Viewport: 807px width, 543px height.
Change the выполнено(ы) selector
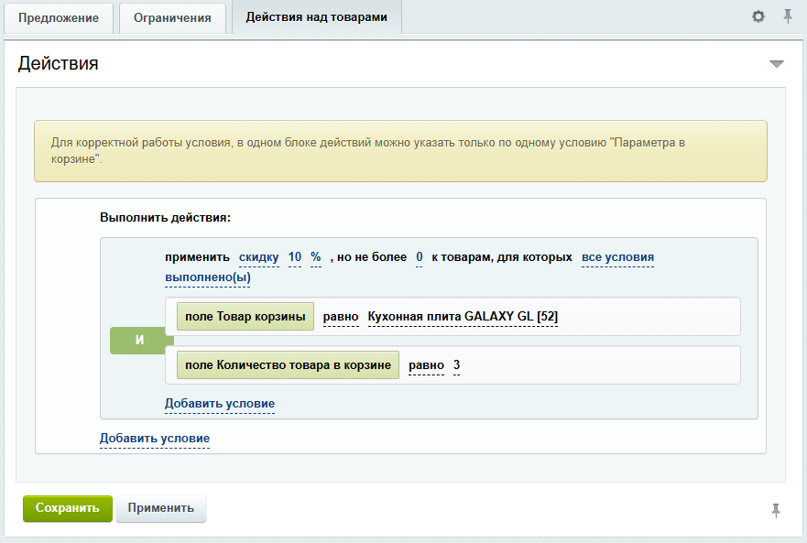(207, 277)
